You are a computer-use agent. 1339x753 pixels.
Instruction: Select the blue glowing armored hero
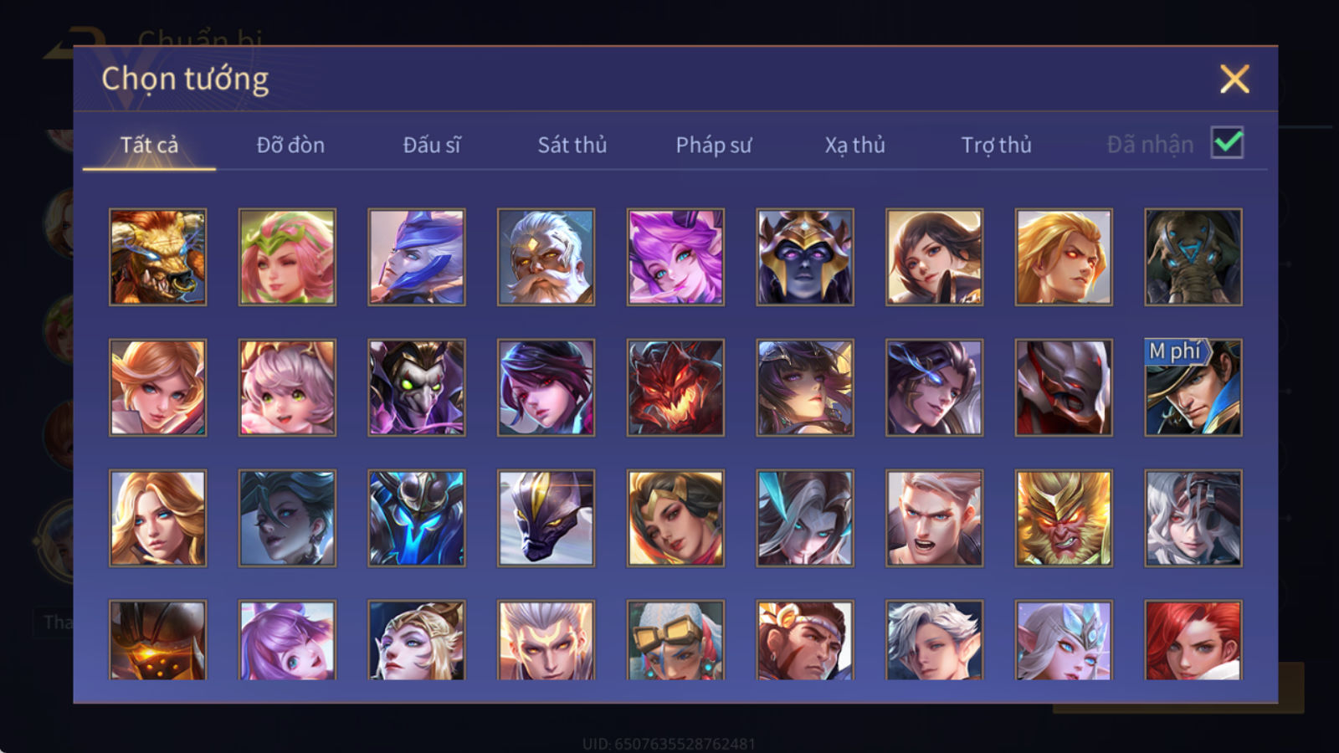tap(417, 518)
